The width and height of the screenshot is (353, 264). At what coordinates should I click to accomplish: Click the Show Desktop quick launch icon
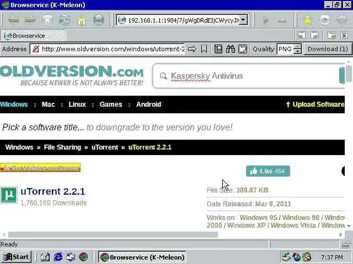click(x=45, y=257)
